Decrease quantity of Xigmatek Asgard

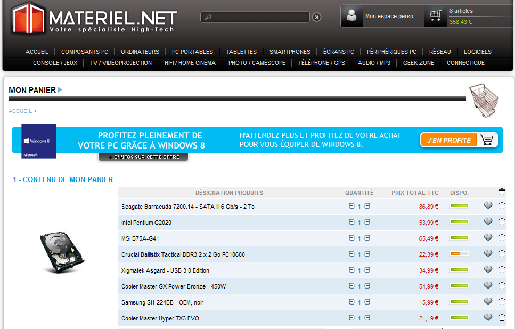(x=351, y=270)
